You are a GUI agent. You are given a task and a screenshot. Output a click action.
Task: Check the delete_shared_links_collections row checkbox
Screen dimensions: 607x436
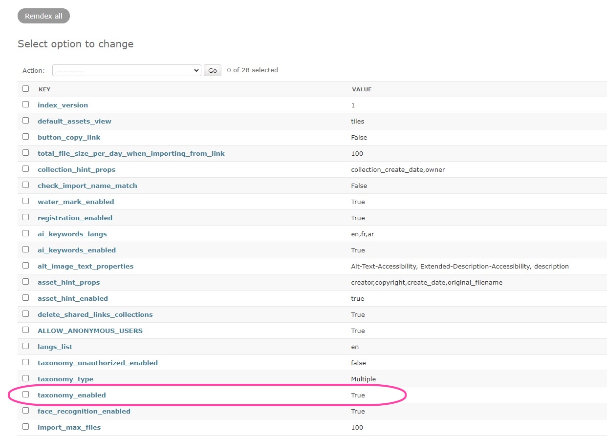(25, 313)
